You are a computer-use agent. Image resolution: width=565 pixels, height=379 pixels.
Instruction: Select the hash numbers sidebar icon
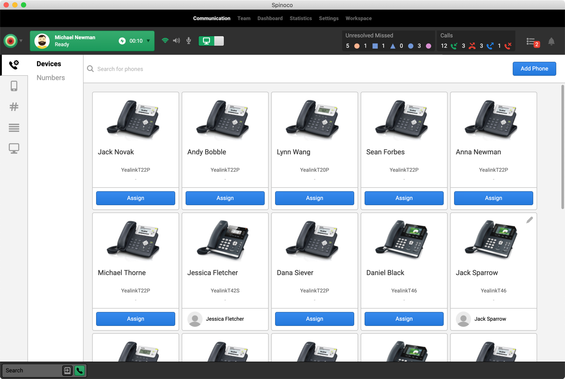14,106
